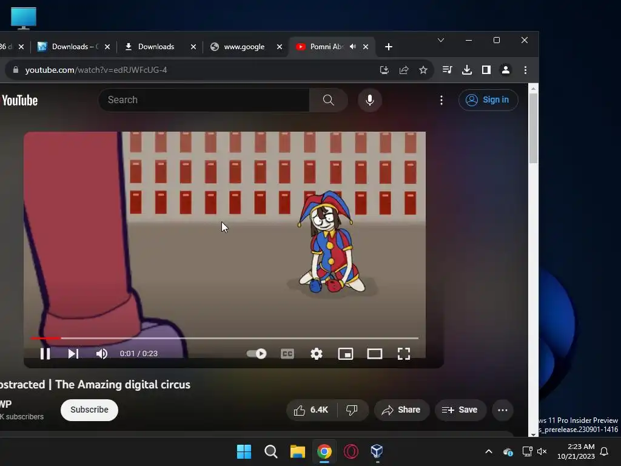Save video to playlist
621x466 pixels.
coord(460,410)
